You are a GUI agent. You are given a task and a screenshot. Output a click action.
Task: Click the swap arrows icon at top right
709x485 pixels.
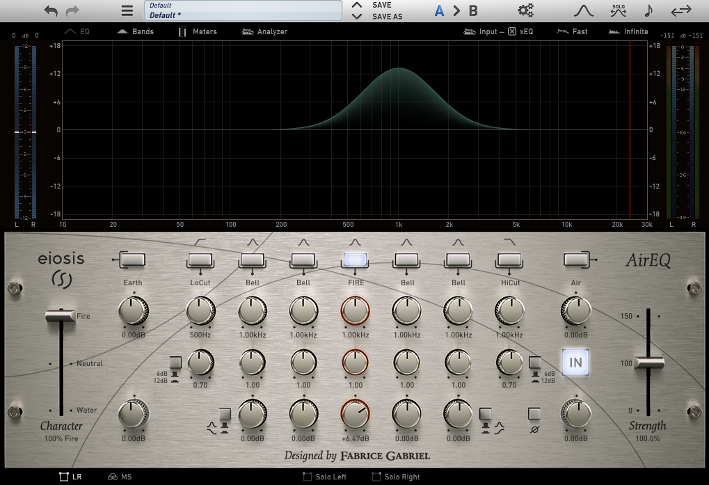[680, 10]
